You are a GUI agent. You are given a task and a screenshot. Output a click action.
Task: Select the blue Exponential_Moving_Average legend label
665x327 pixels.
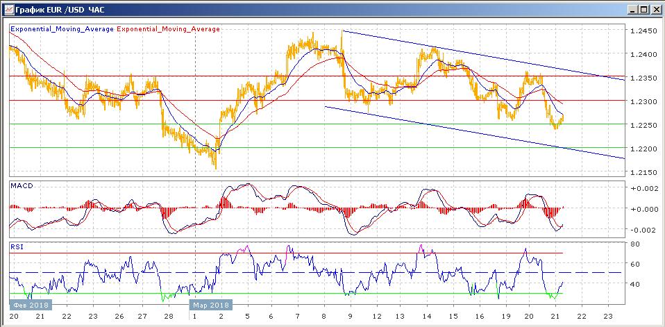(x=62, y=29)
